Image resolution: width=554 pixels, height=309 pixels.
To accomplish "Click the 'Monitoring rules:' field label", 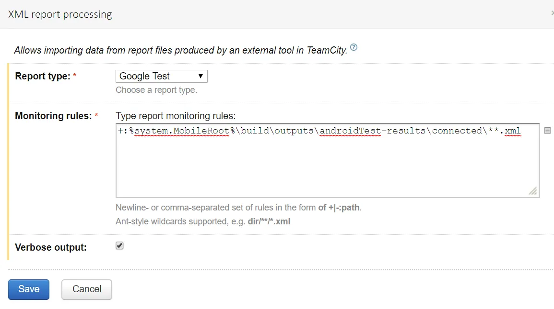I will (53, 116).
